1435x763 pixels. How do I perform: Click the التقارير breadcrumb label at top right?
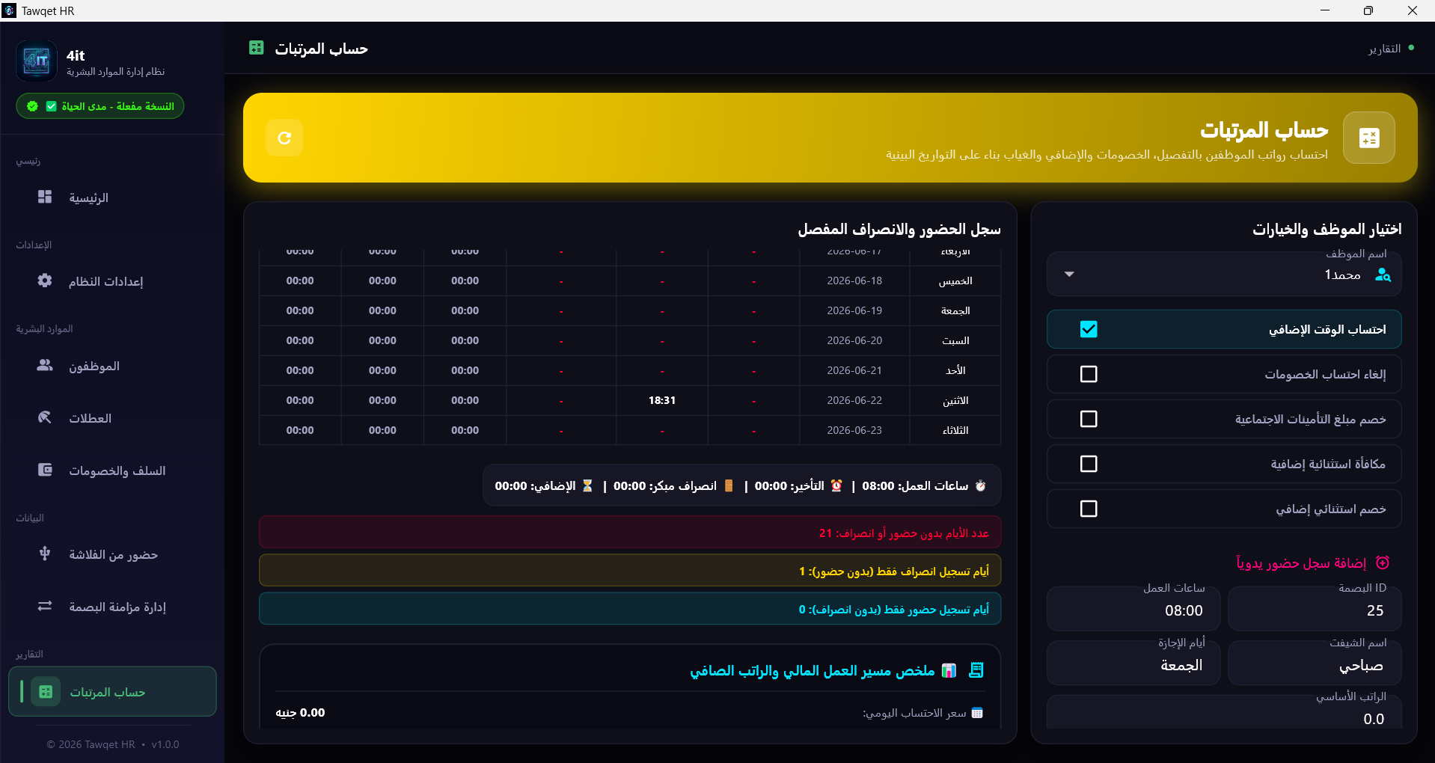click(1384, 49)
